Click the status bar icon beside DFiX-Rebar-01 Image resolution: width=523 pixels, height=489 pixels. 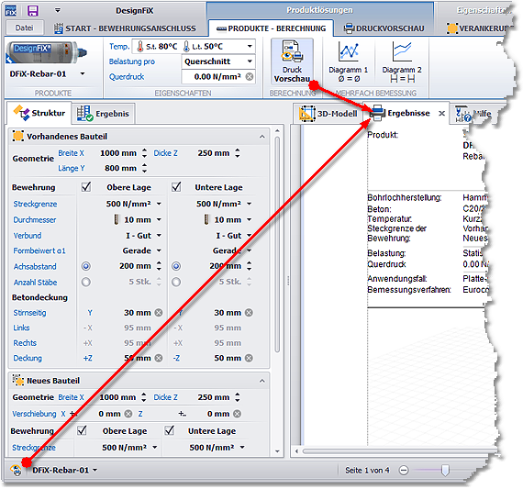(16, 471)
